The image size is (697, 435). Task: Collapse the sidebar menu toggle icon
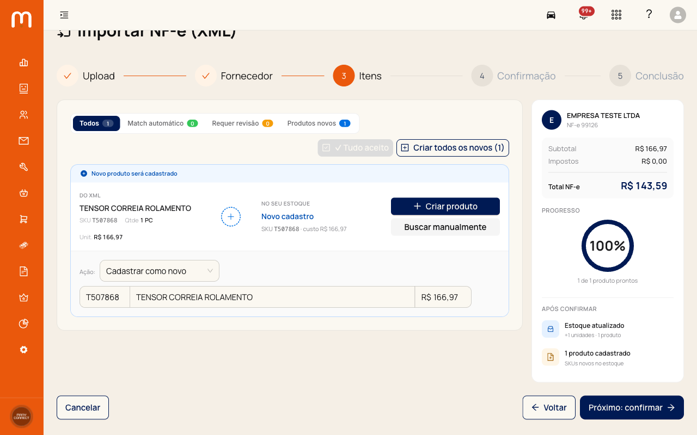64,15
